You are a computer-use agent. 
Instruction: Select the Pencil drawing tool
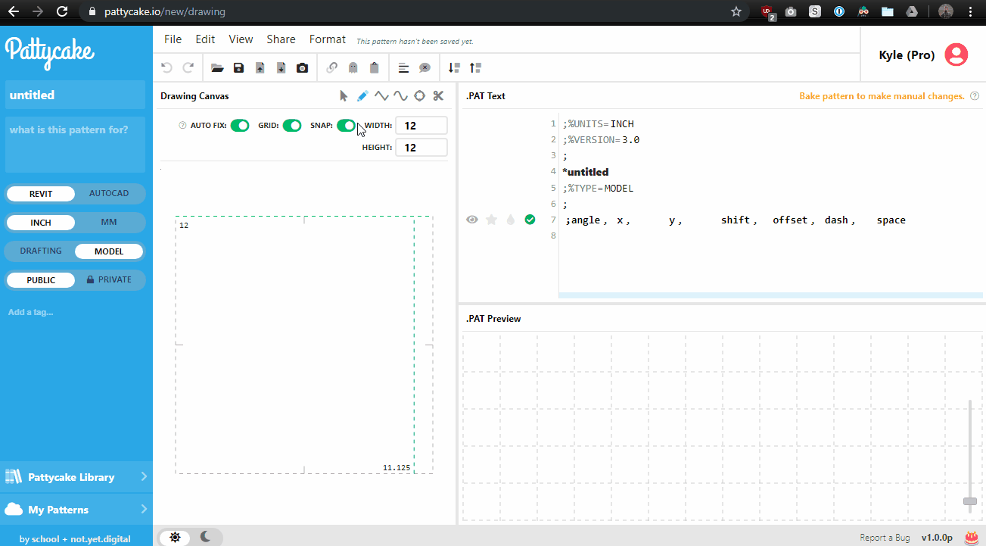(x=362, y=95)
